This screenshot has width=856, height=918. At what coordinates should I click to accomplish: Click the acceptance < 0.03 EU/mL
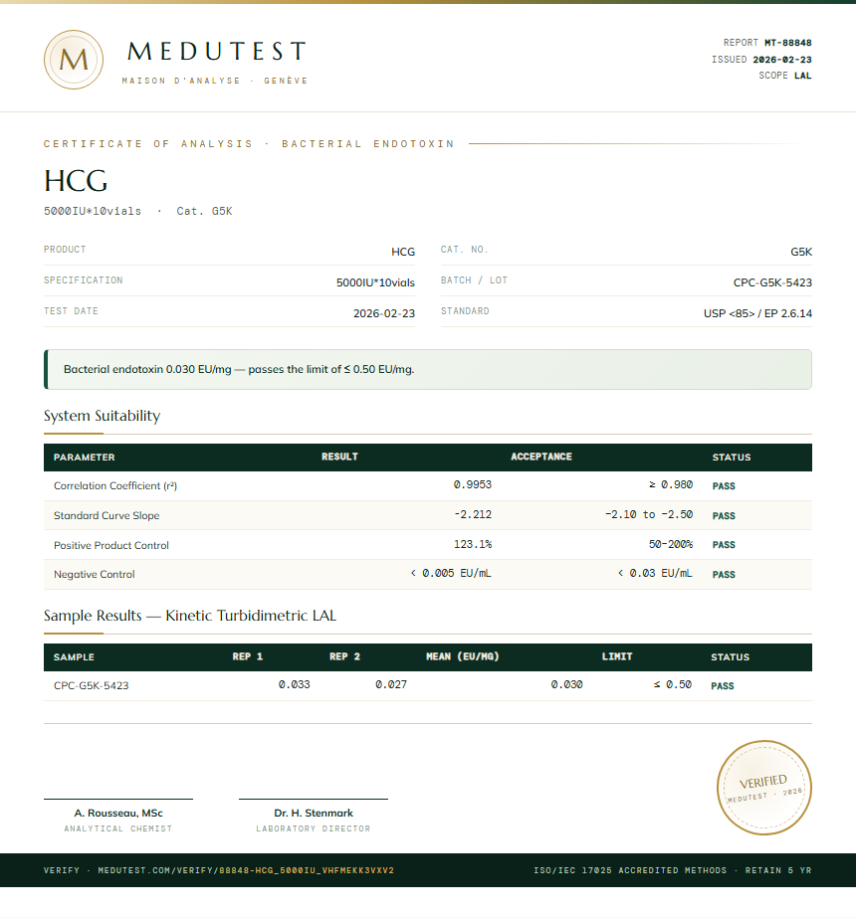click(x=655, y=573)
